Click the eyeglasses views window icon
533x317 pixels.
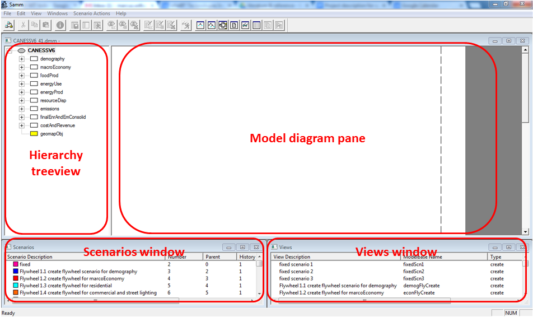tap(245, 25)
